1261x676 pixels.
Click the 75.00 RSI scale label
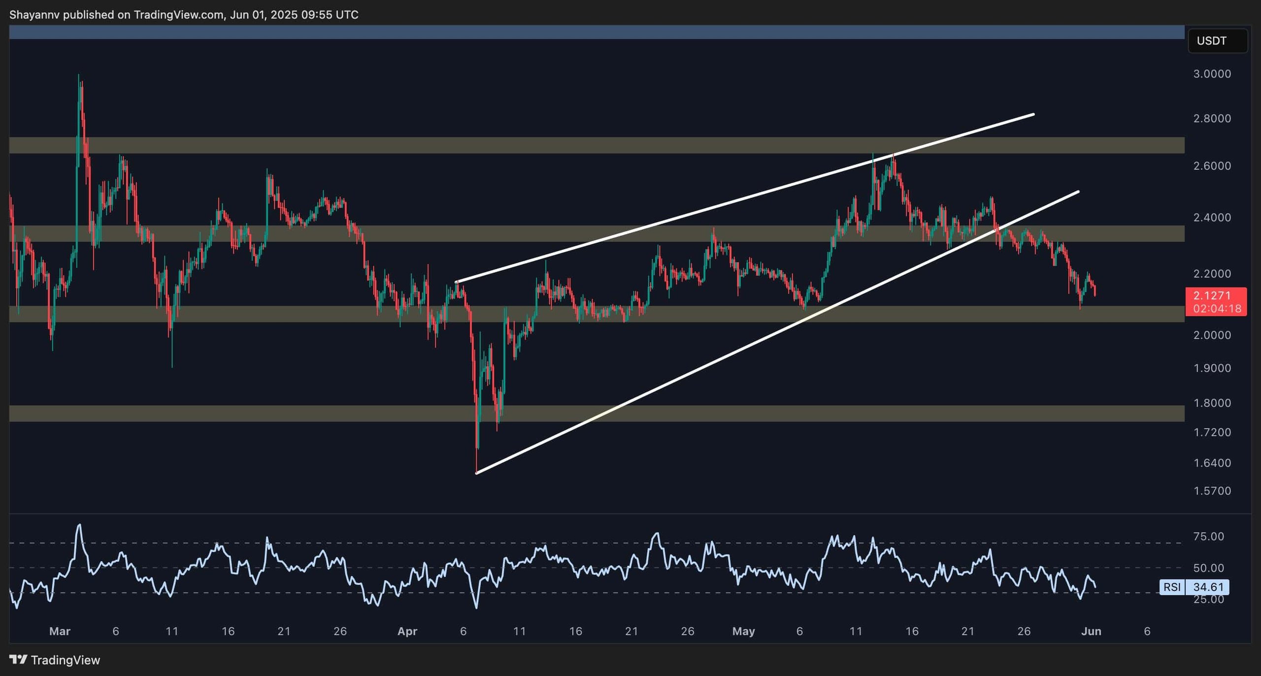1208,537
